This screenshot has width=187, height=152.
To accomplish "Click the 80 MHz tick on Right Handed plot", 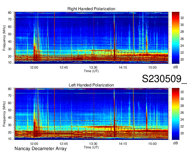I will click(10, 13).
